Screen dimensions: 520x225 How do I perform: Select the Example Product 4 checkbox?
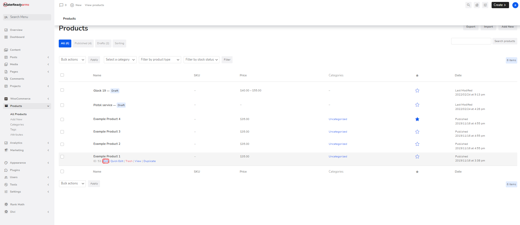click(62, 119)
